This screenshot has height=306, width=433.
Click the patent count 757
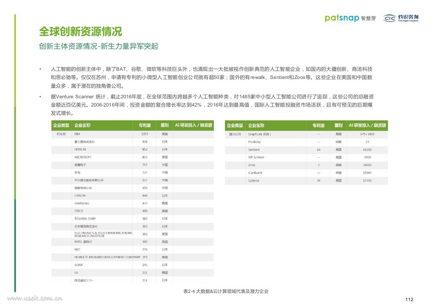145,165
